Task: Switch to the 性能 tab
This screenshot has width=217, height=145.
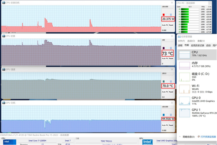Action: point(187,45)
